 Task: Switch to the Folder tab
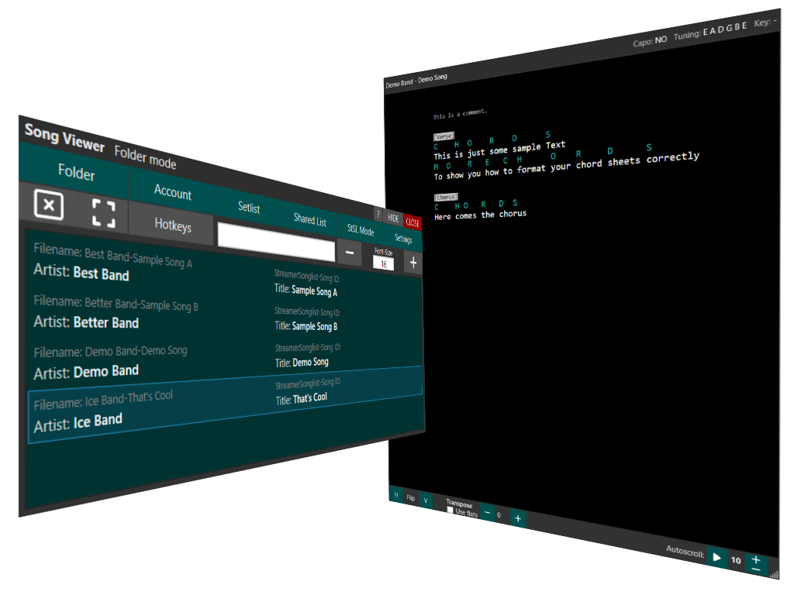pos(76,172)
